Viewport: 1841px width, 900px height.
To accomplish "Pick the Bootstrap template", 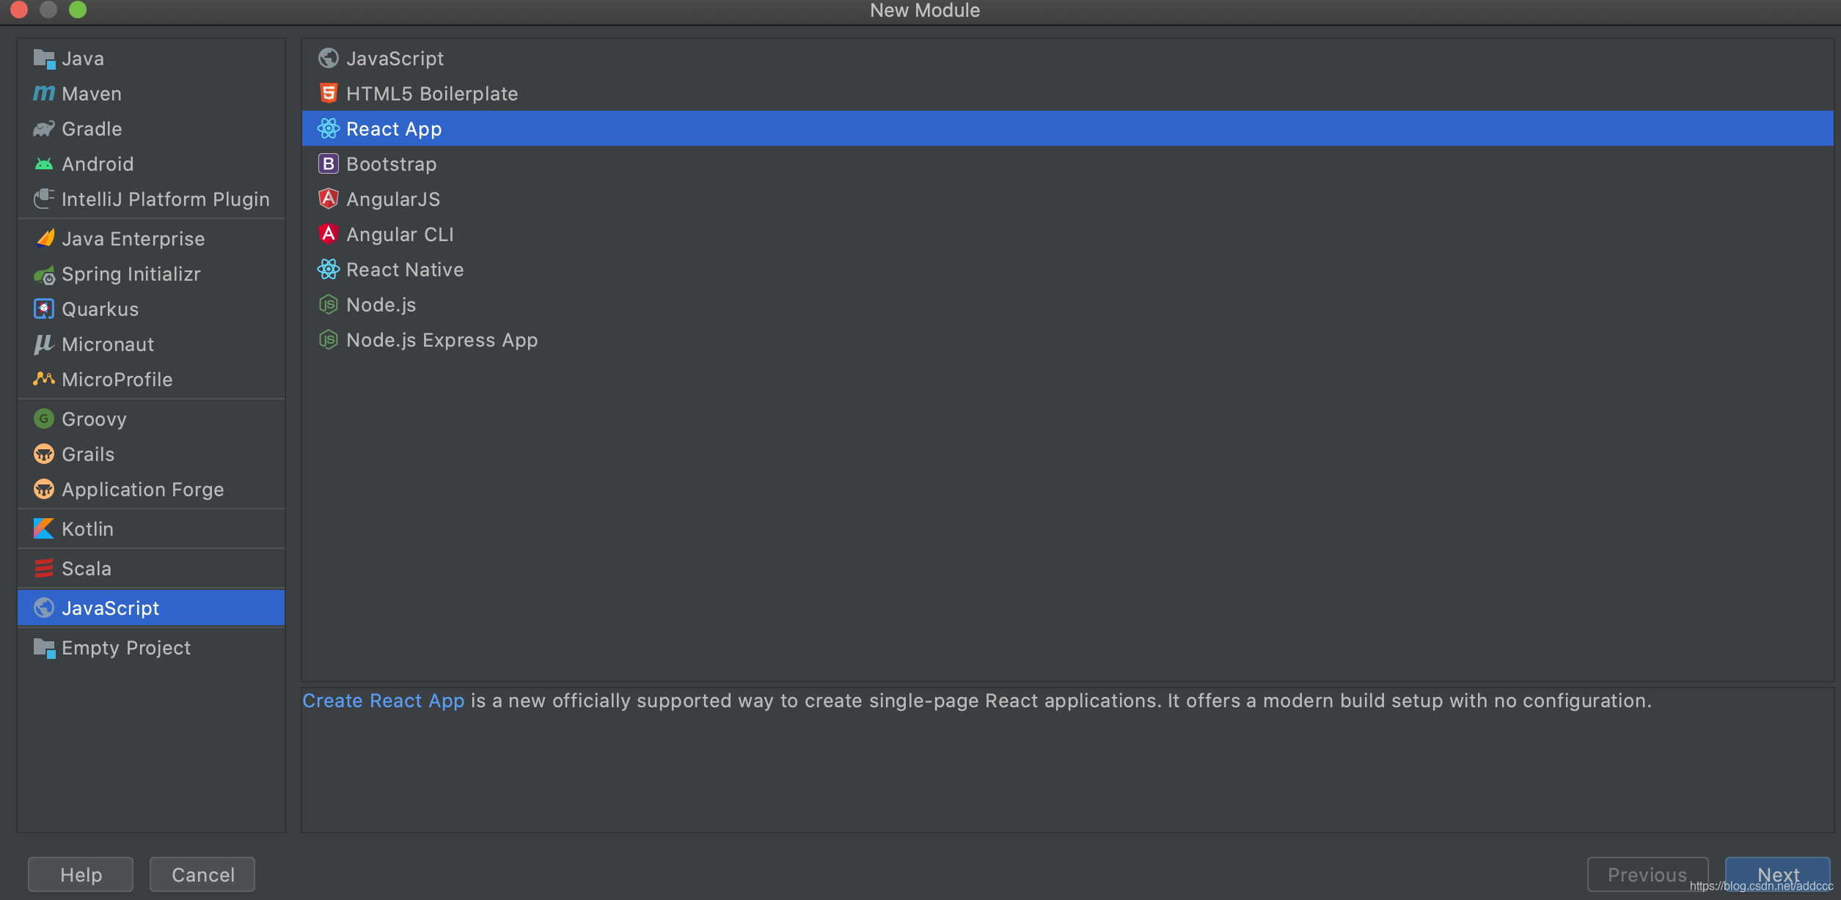I will coord(1067,164).
